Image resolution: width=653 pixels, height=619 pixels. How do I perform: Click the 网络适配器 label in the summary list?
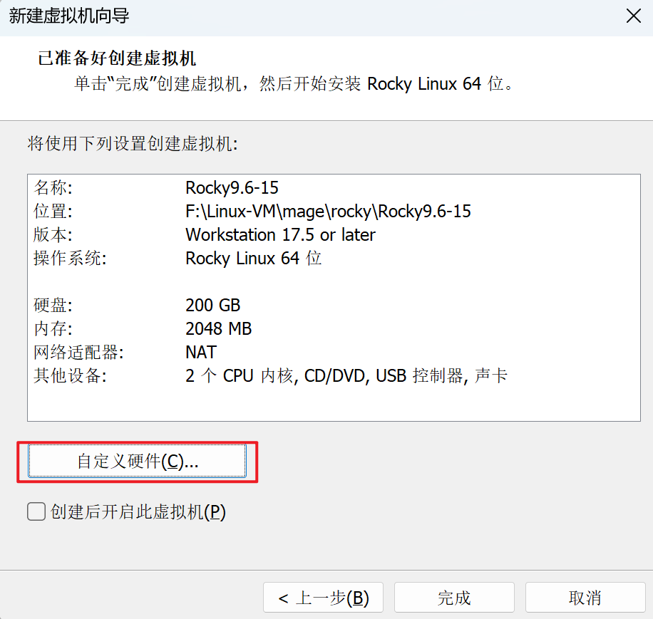pos(68,352)
